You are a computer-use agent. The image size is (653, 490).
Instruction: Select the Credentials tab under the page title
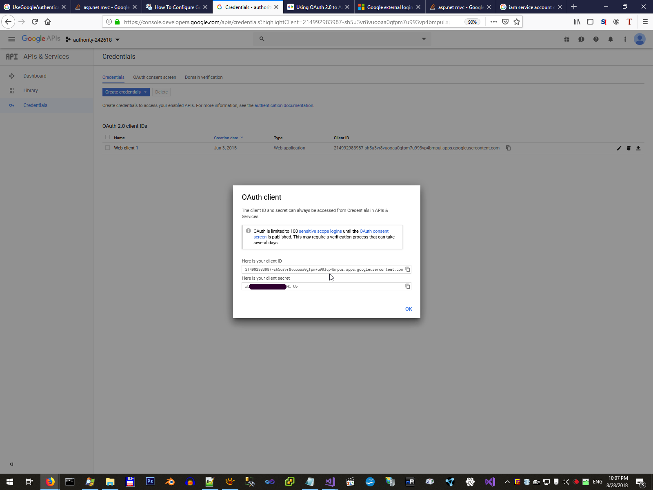click(x=113, y=77)
